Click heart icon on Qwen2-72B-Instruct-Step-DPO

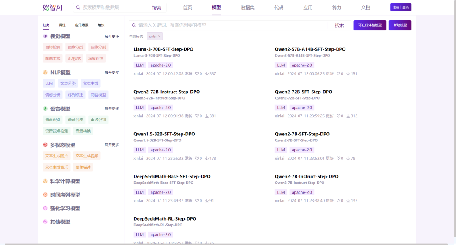pyautogui.click(x=197, y=116)
